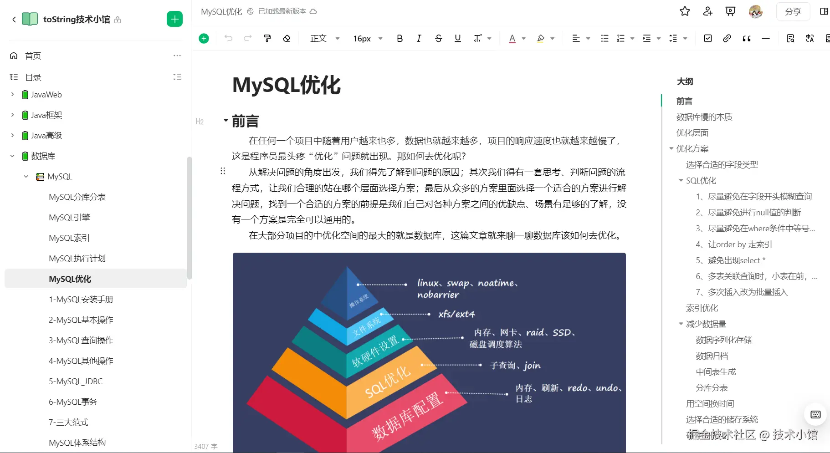830x453 pixels.
Task: Collapse 优化方案 in the outline
Action: [x=671, y=148]
